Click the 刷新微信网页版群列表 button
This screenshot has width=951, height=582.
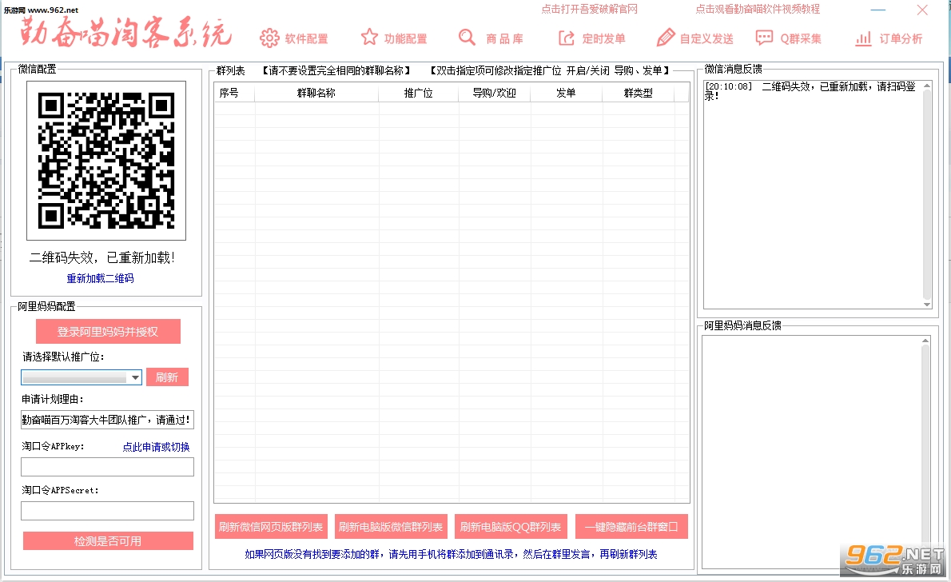click(271, 527)
